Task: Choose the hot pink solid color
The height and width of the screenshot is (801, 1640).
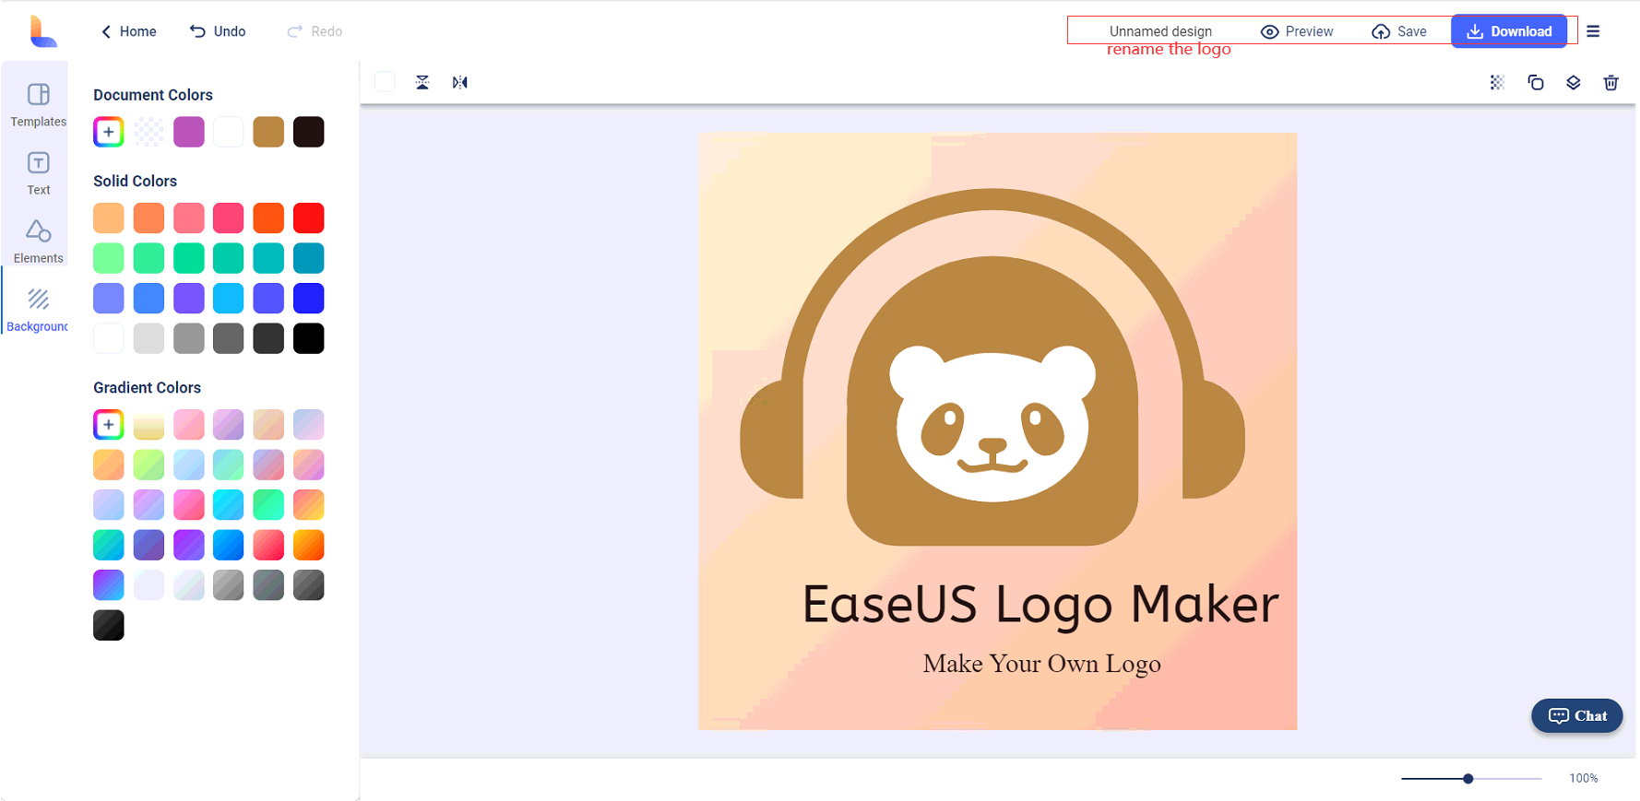Action: tap(229, 218)
